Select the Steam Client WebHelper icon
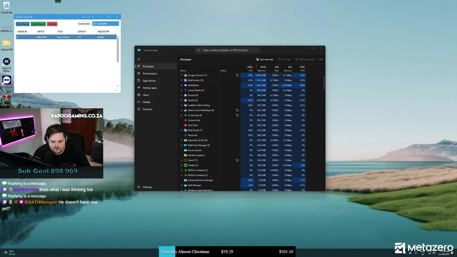 (x=185, y=110)
